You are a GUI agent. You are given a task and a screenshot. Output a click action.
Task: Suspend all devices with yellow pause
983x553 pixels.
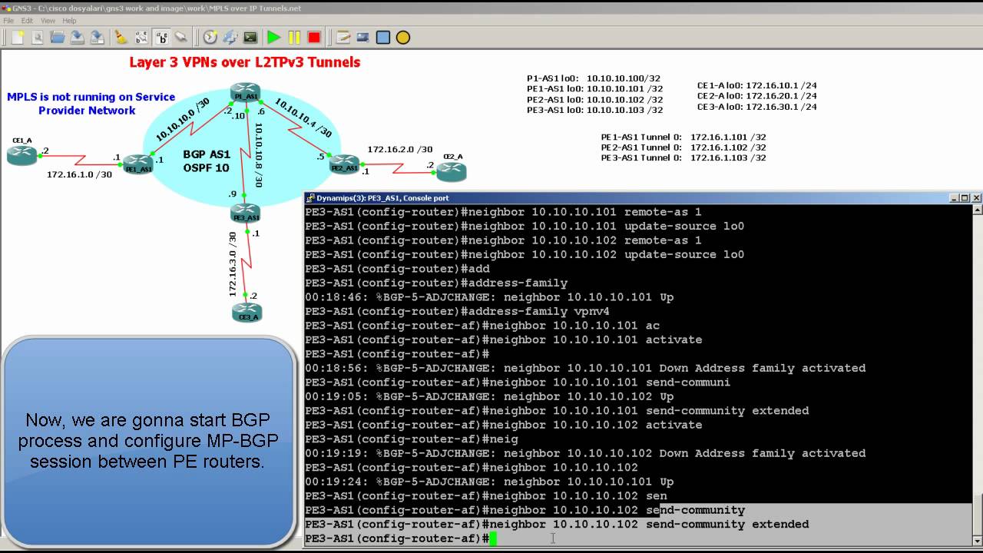click(x=294, y=37)
